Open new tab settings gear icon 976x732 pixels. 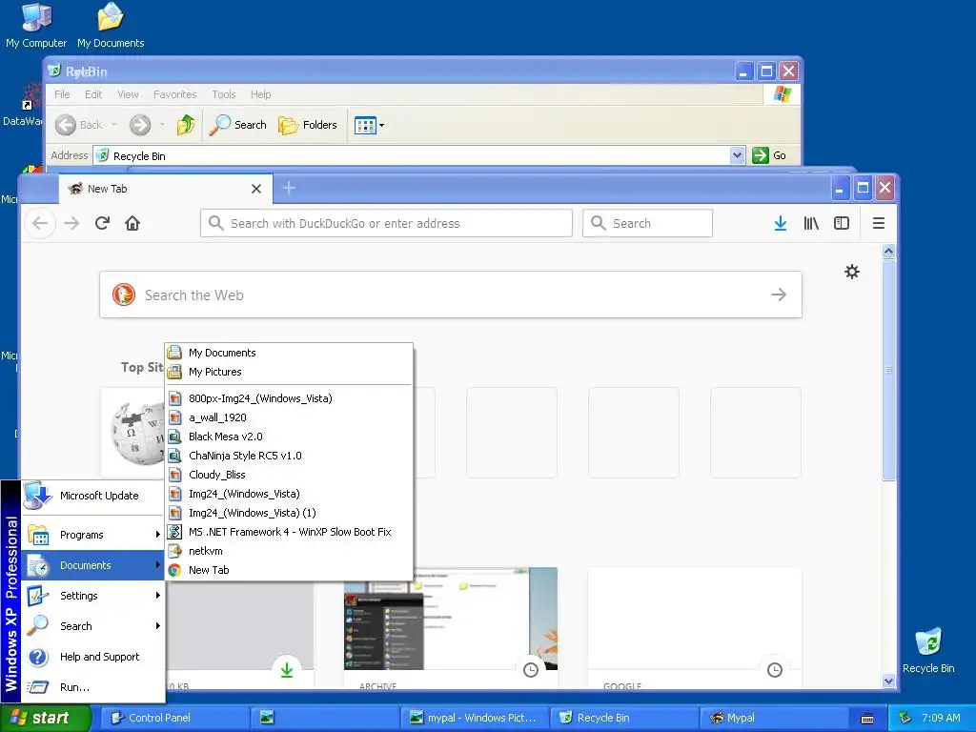(x=851, y=272)
